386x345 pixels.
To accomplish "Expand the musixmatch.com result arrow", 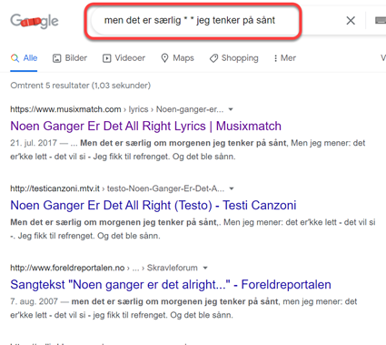I will click(x=231, y=109).
